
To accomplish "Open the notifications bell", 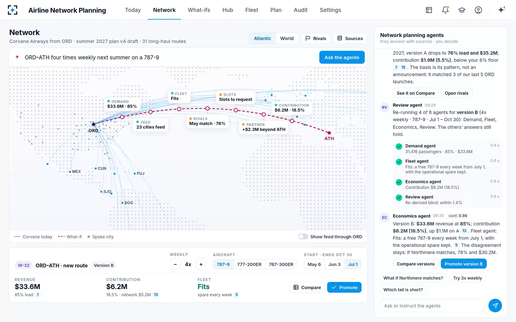I will tap(445, 10).
